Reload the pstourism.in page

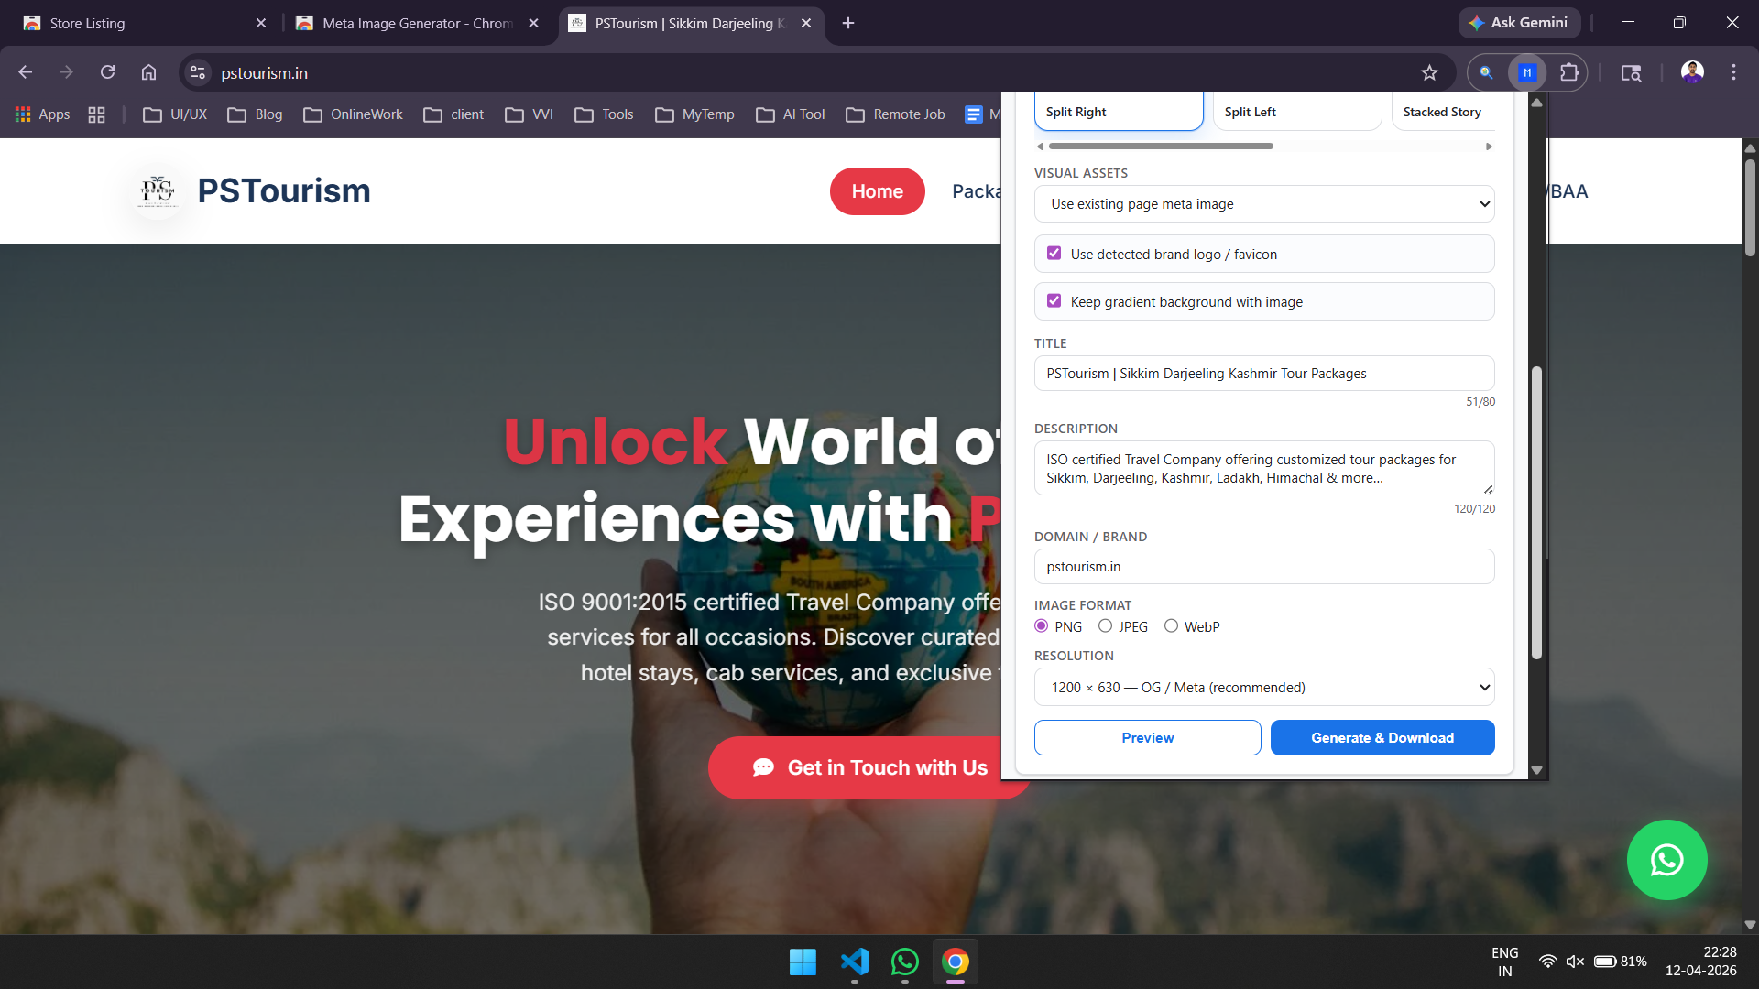pyautogui.click(x=107, y=72)
